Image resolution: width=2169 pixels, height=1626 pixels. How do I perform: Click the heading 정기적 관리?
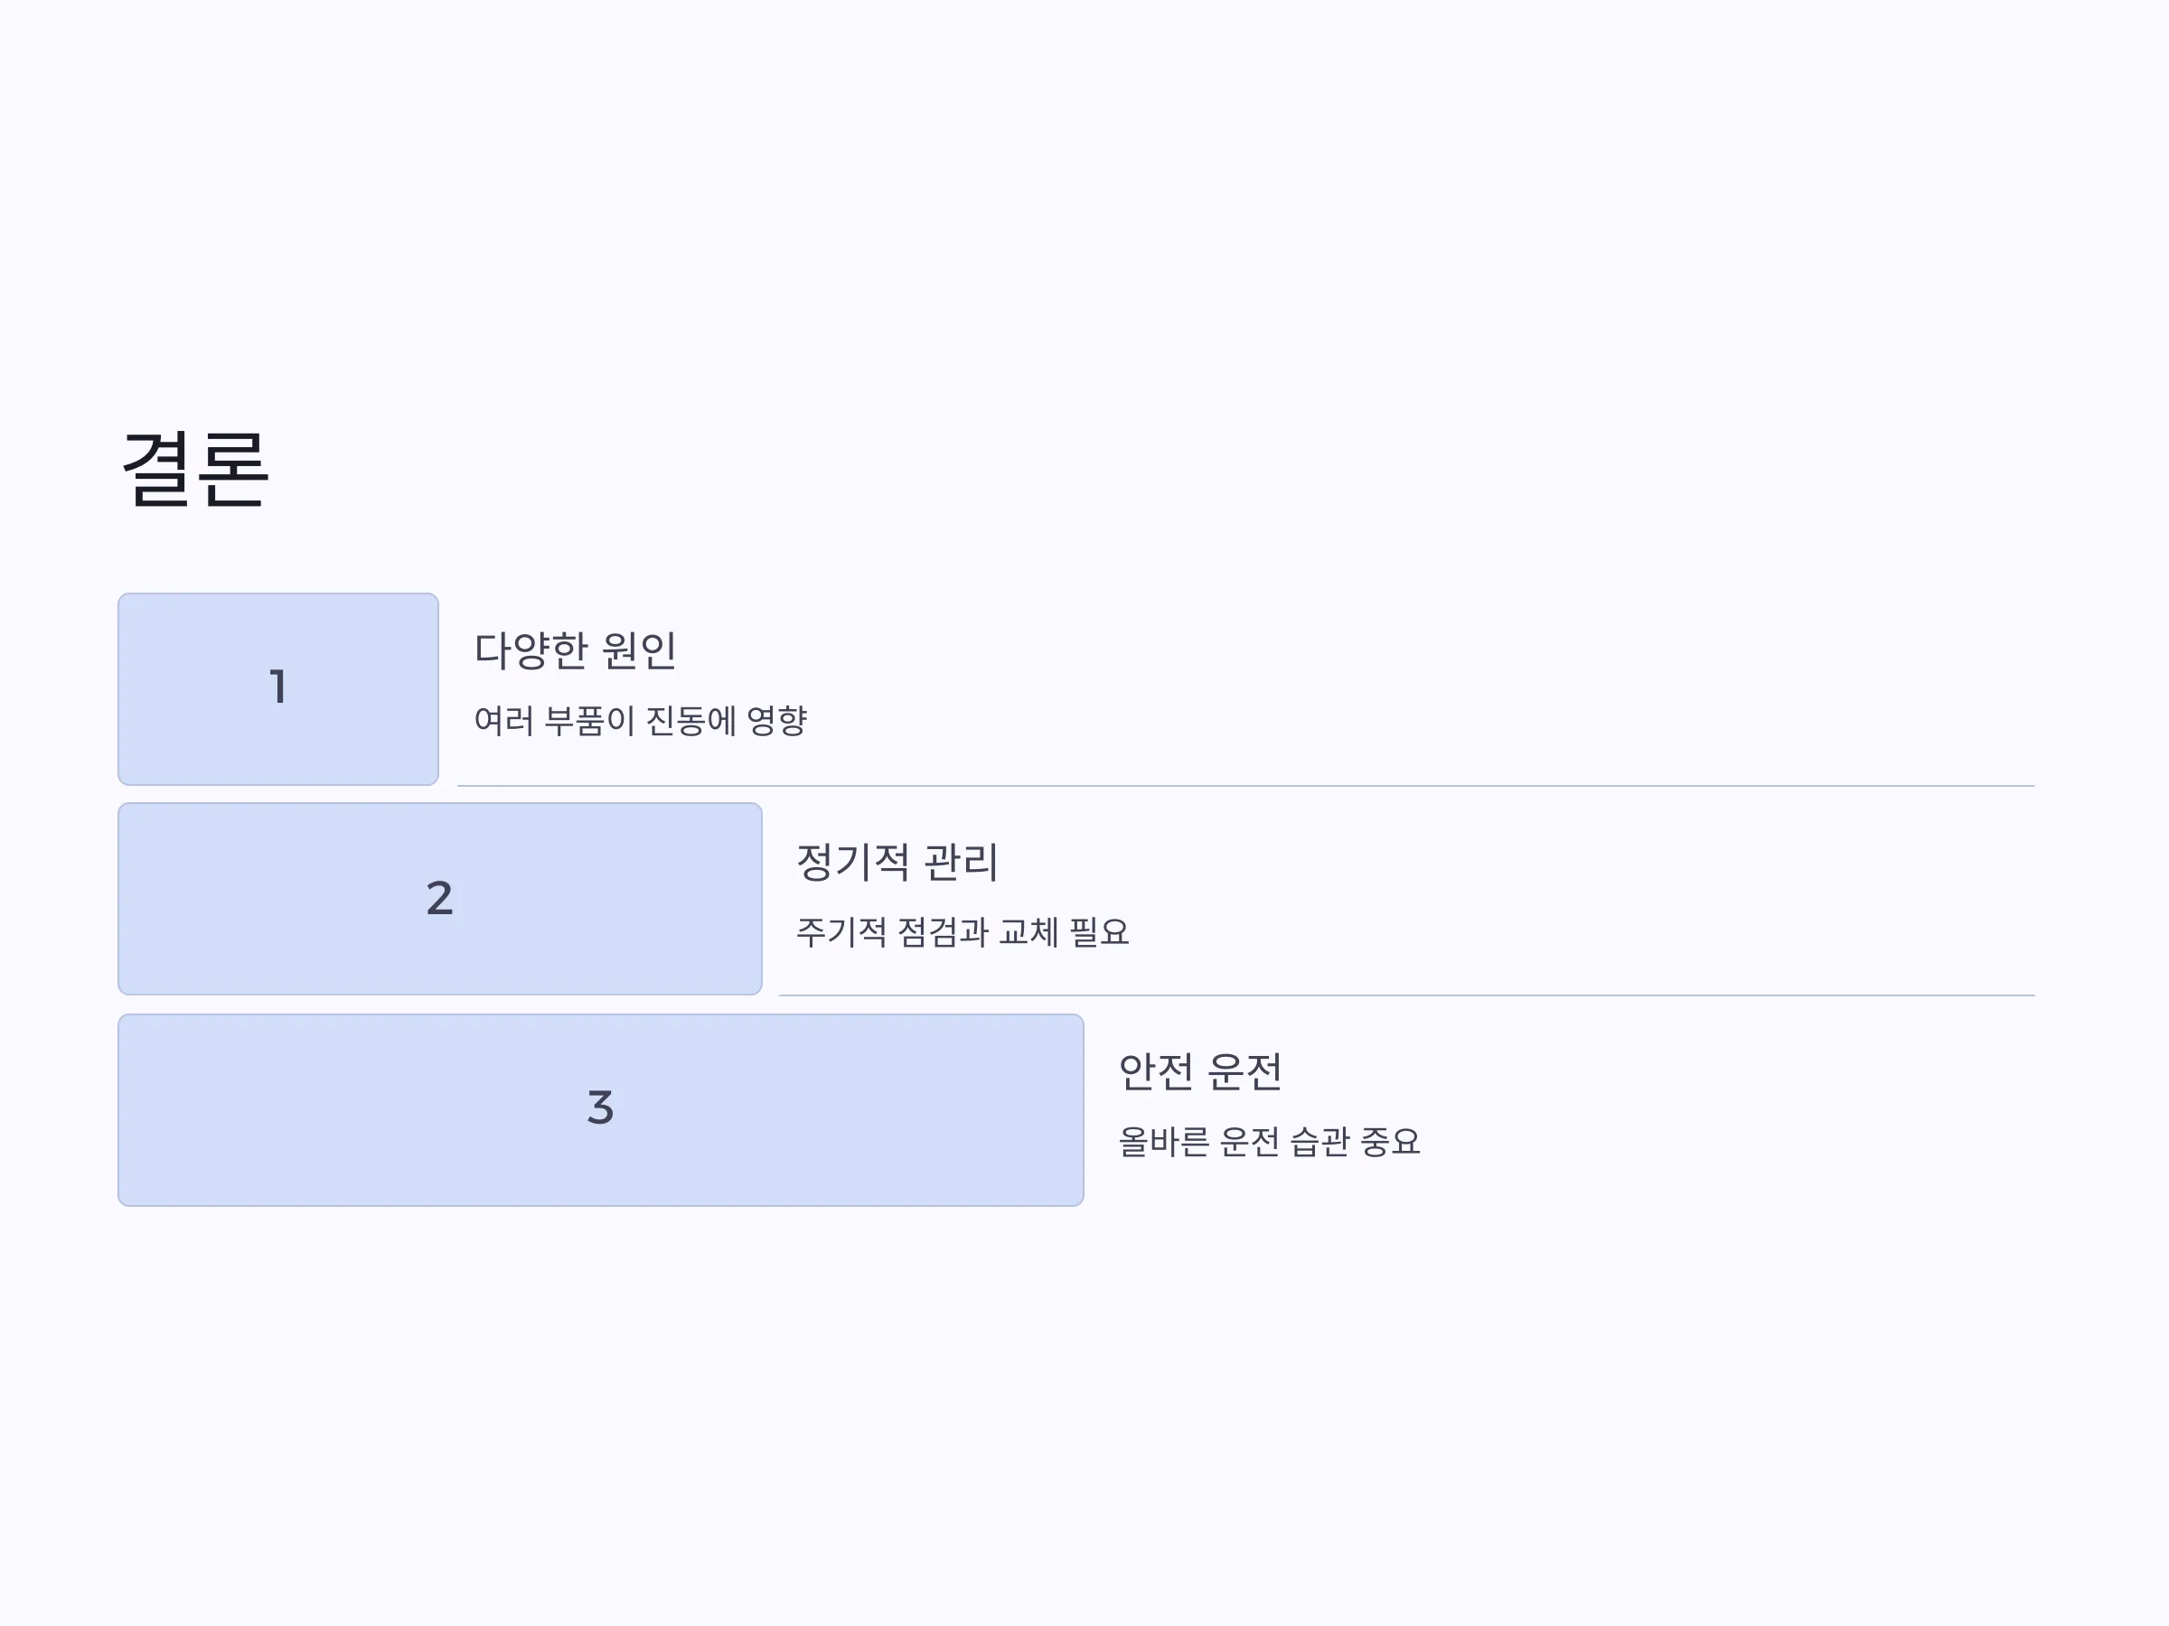point(897,862)
